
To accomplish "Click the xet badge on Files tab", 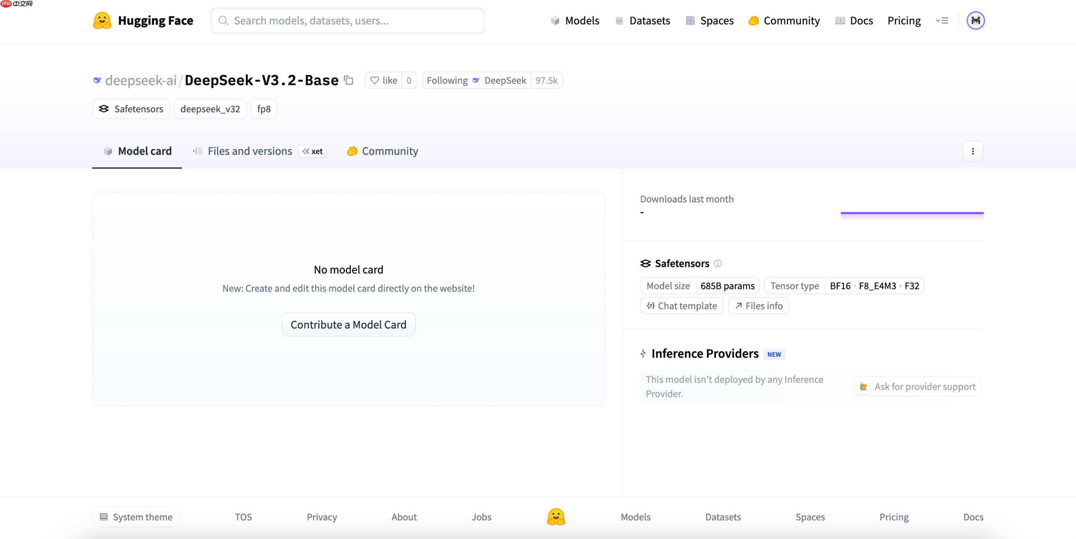I will coord(312,151).
